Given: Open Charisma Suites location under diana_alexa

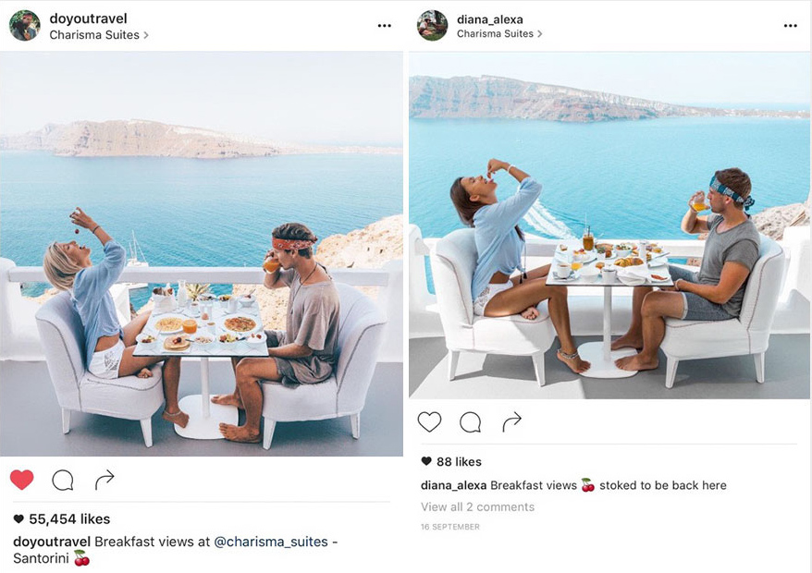Looking at the screenshot, I should click(x=499, y=33).
